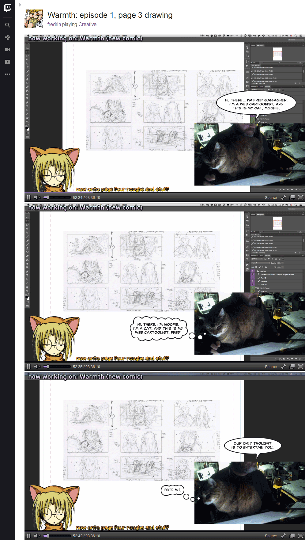Pause the video showing 52:34
The image size is (305, 540).
(x=29, y=197)
